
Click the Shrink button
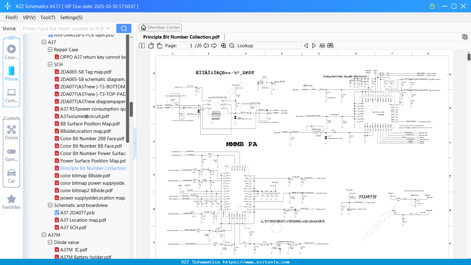pyautogui.click(x=9, y=28)
